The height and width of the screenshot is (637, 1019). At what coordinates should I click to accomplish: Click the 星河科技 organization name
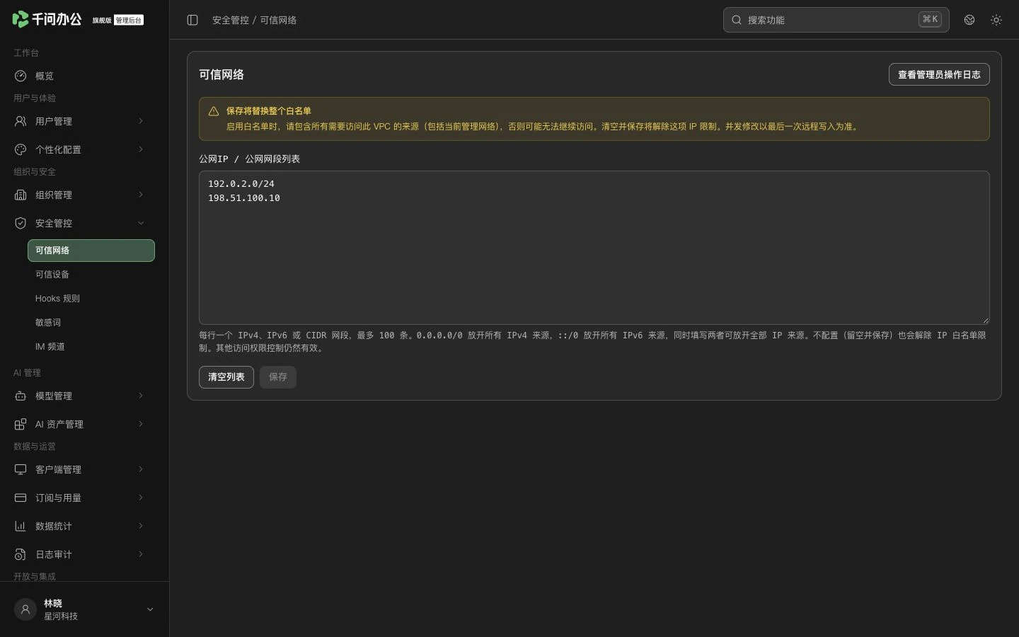click(x=61, y=616)
